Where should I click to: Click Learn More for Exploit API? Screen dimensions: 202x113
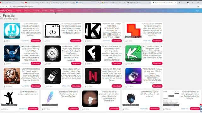click(x=76, y=40)
